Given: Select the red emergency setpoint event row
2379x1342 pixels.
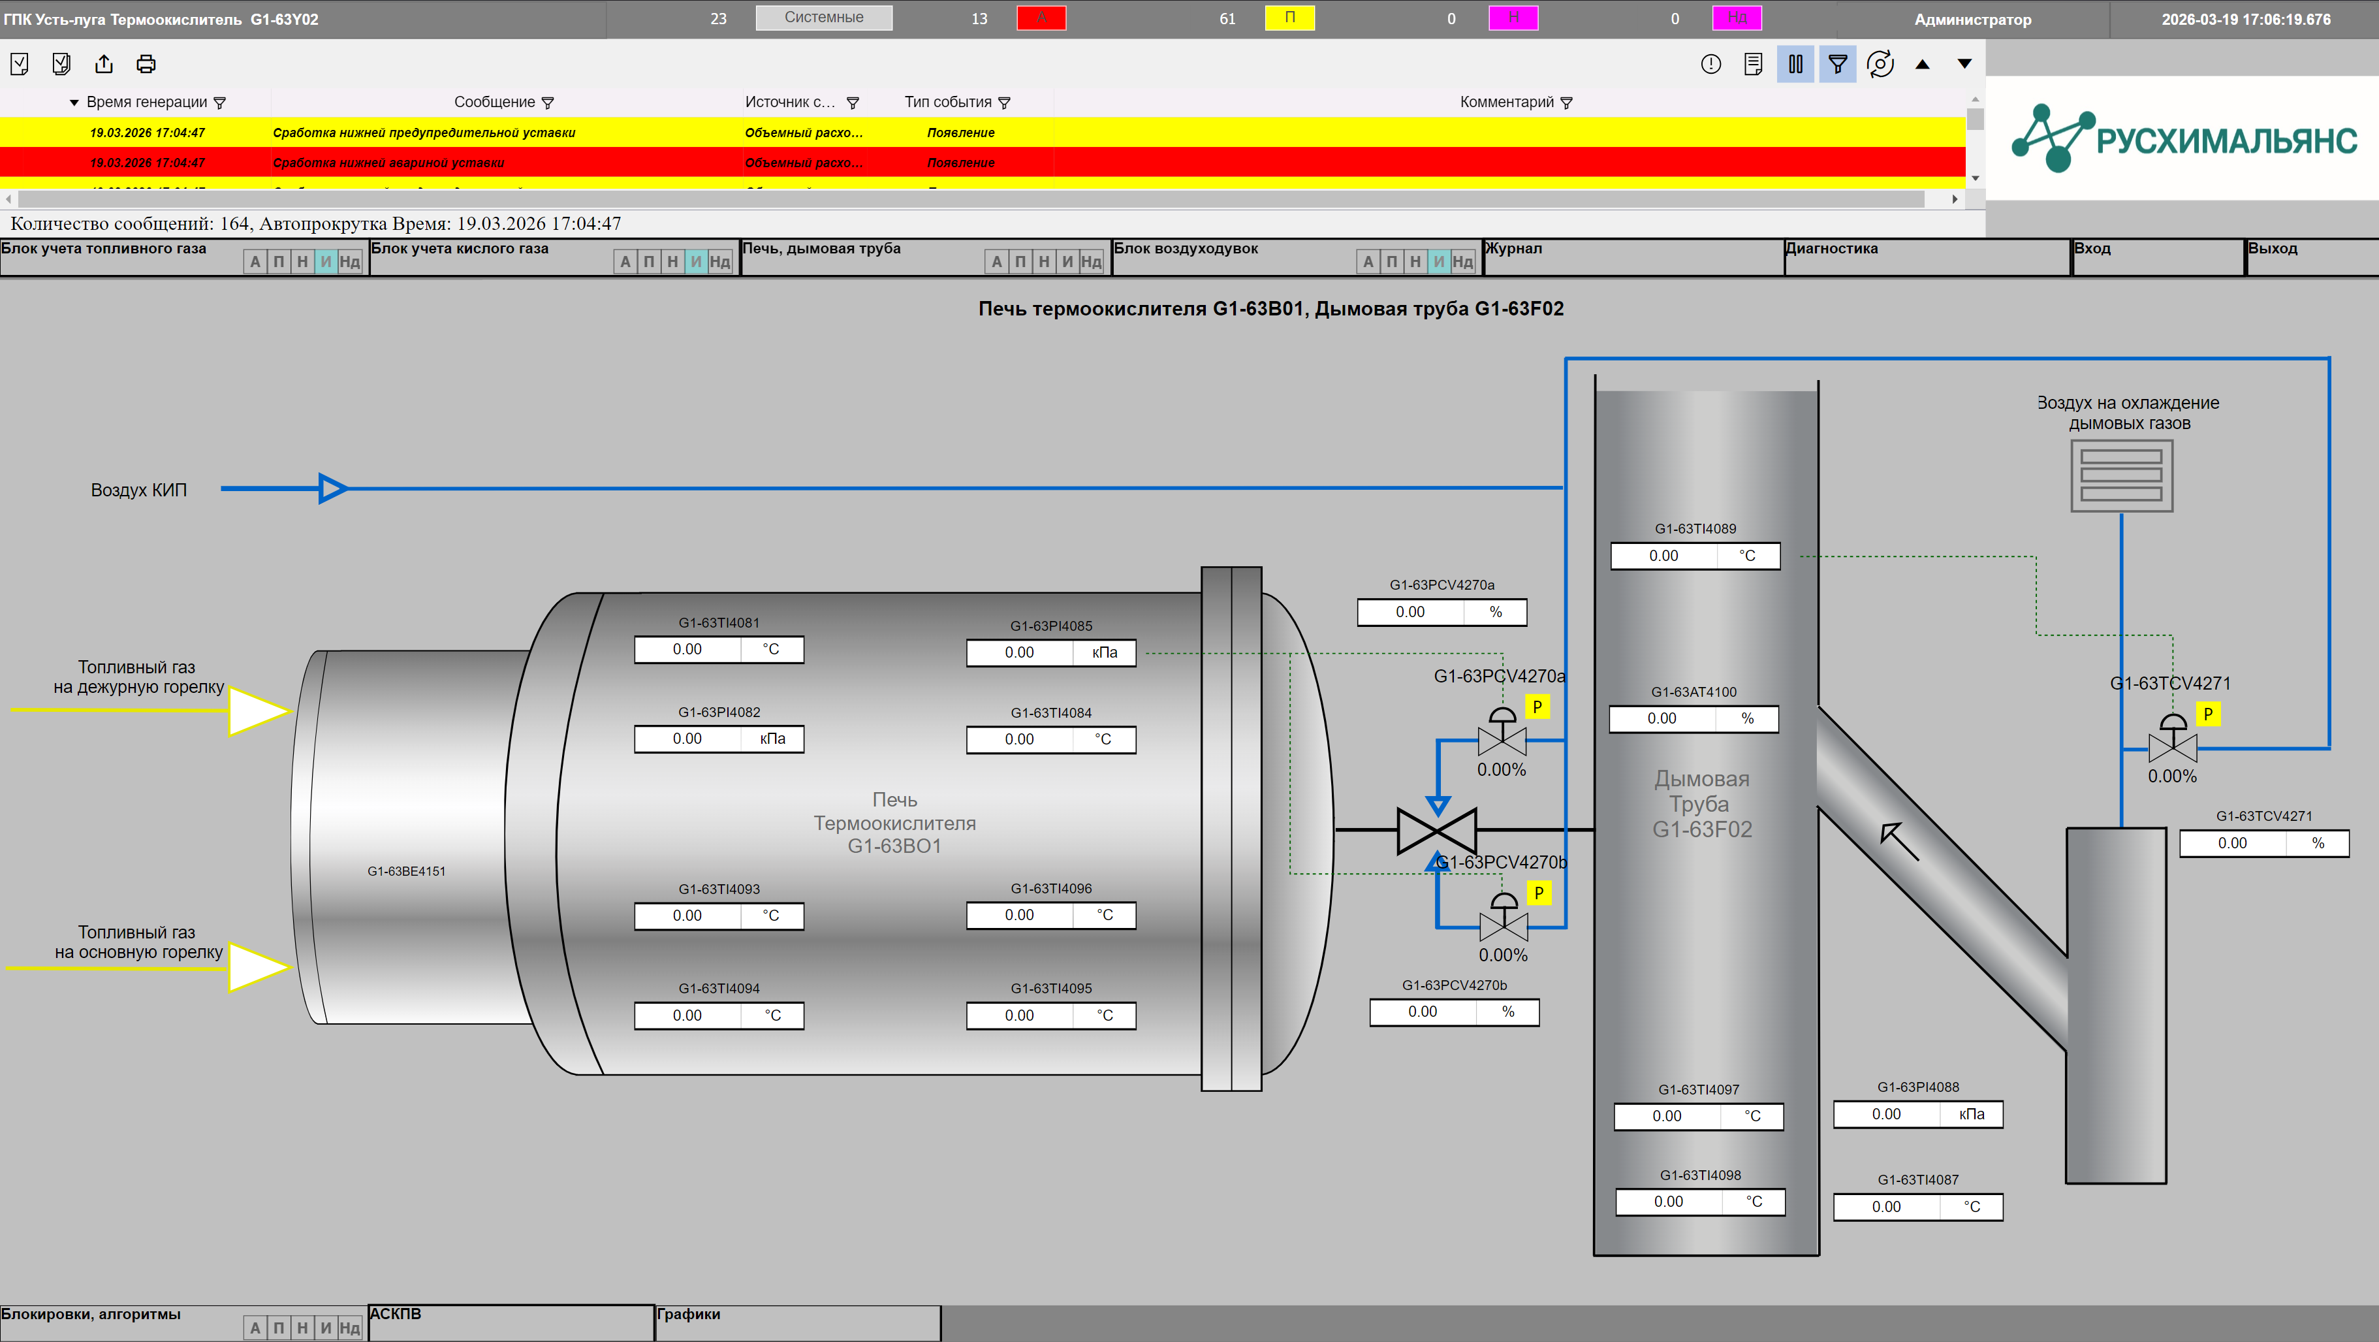Looking at the screenshot, I should [x=983, y=163].
